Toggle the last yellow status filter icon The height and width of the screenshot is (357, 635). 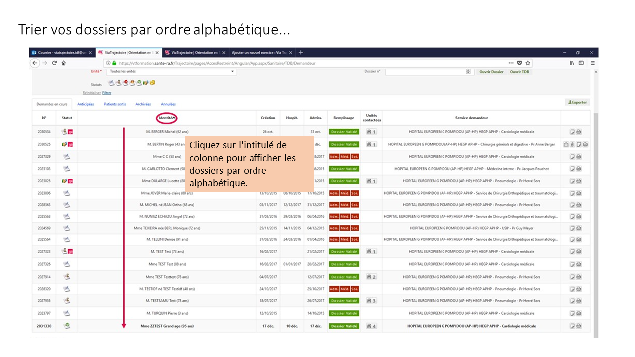tap(152, 83)
